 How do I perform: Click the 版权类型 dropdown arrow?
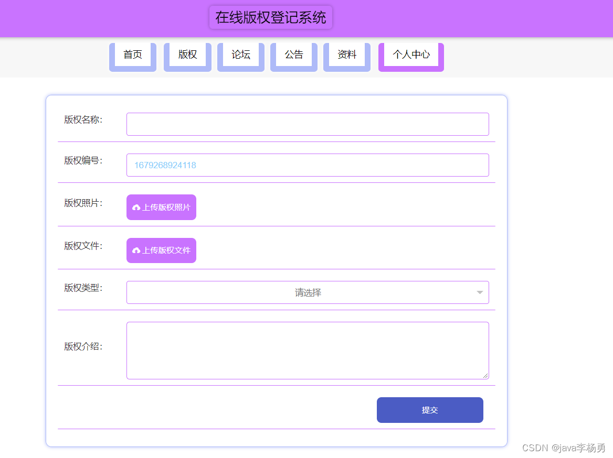point(480,292)
